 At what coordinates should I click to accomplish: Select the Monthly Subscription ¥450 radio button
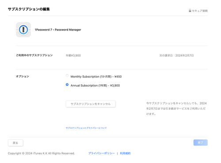[67, 76]
